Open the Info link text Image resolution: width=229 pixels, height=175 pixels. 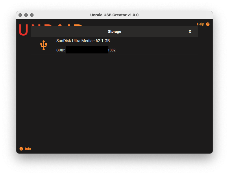(28, 149)
